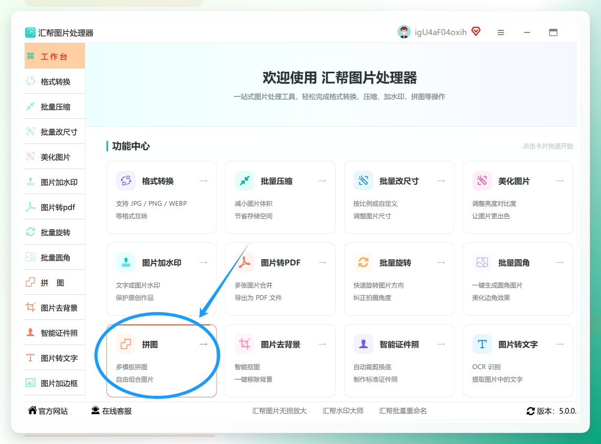601x444 pixels.
Task: Click the 图片加水印 card icon
Action: 126,262
